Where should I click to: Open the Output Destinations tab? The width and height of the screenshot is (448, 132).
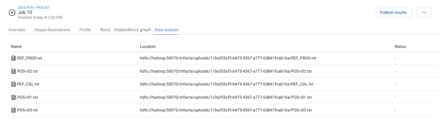52,30
